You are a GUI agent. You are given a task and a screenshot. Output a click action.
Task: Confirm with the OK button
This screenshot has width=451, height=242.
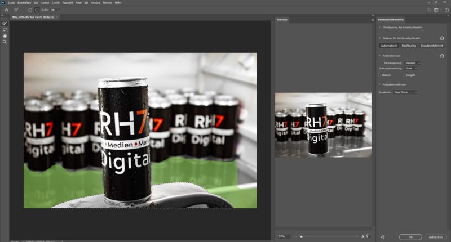[410, 237]
